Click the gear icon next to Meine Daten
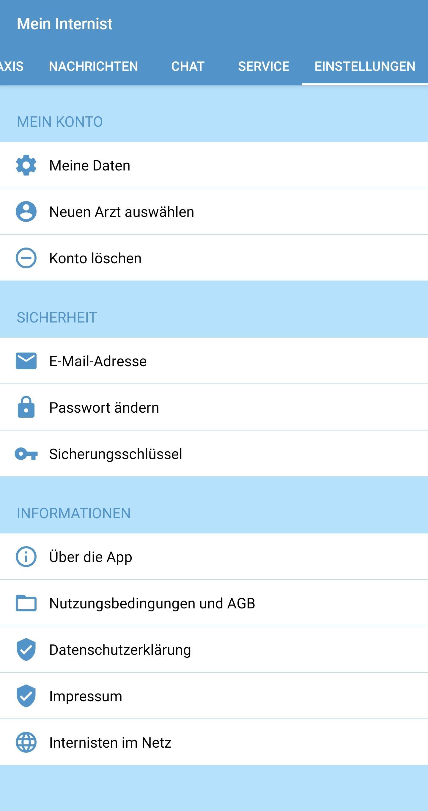Screen dimensions: 428x811 tap(26, 165)
